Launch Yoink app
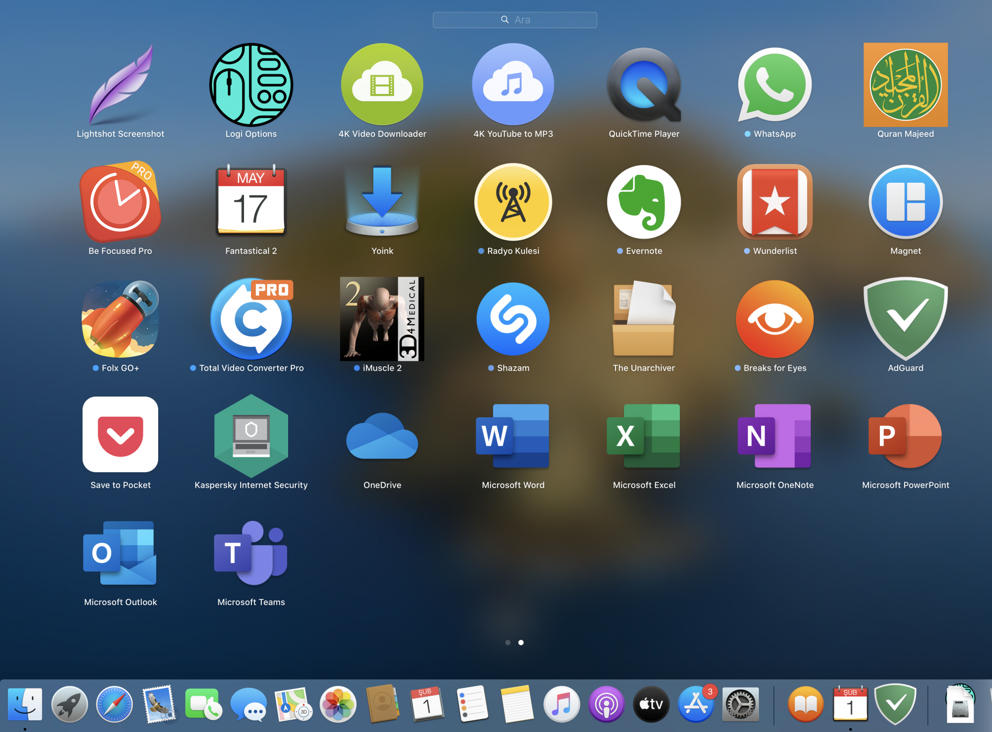 point(382,201)
